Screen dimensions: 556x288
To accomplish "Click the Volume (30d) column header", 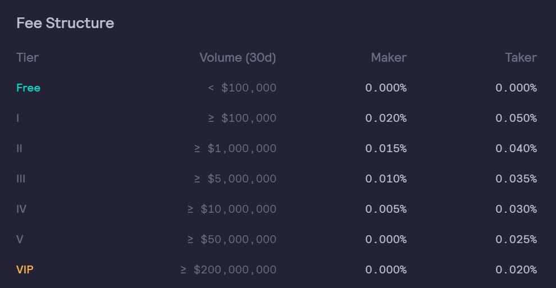I will click(238, 57).
